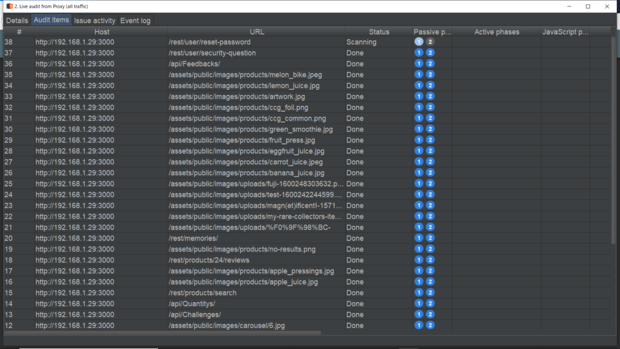620x349 pixels.
Task: Click passive phase 1 badge for /rest/products/24/reviews row
Action: [x=419, y=260]
